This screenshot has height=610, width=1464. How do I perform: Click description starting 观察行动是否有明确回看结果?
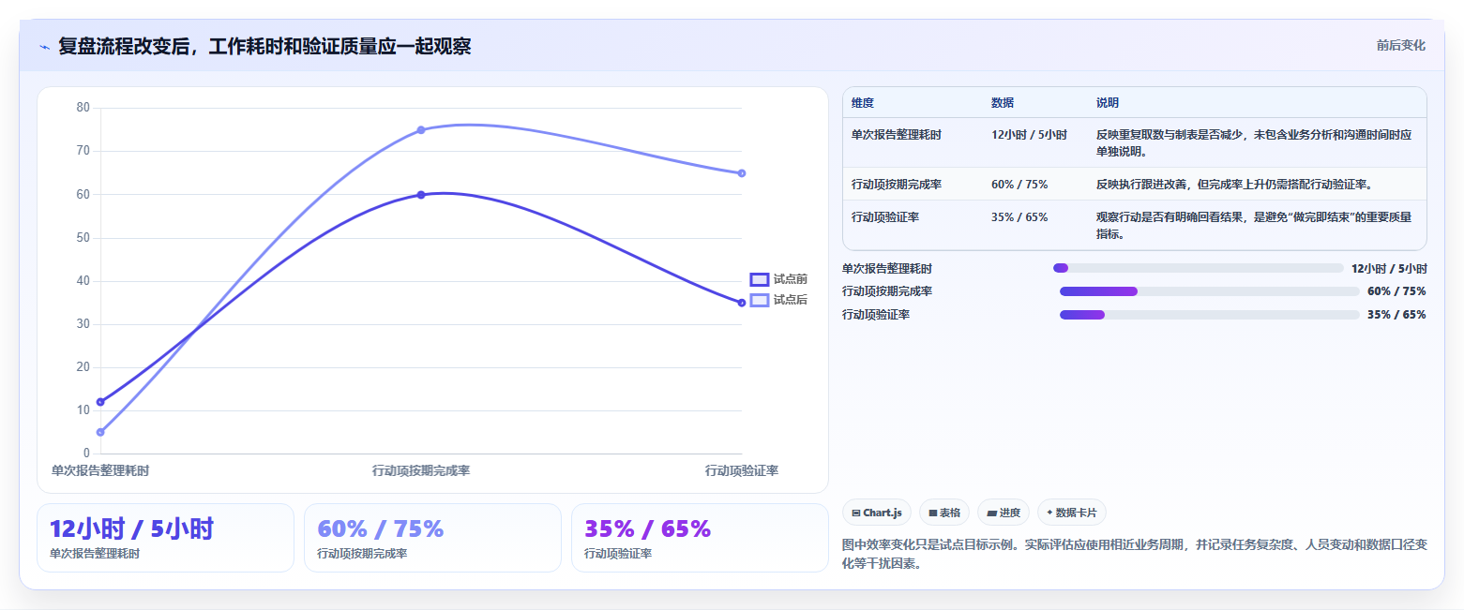point(1254,226)
